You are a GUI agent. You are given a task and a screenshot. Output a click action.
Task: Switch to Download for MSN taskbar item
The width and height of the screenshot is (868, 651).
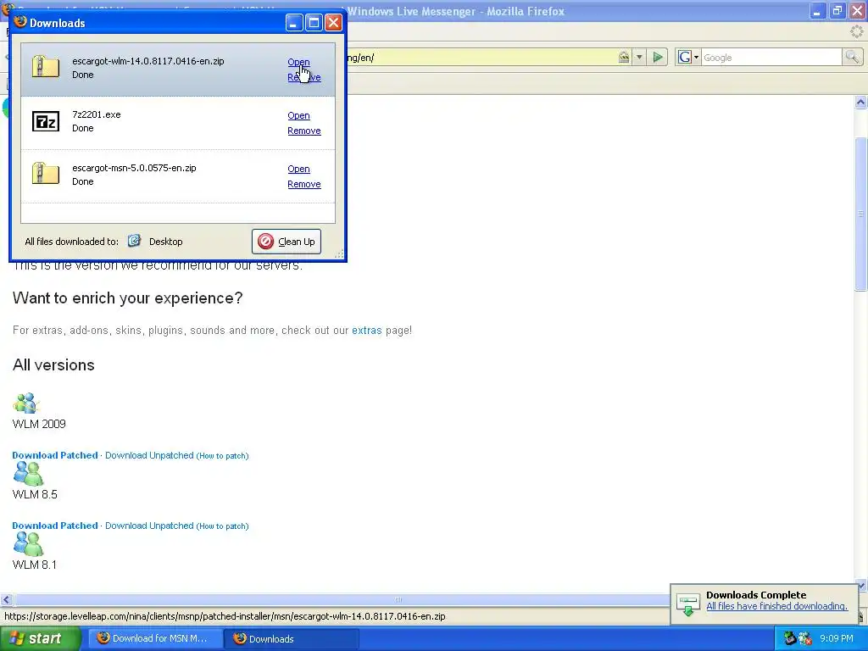(155, 639)
